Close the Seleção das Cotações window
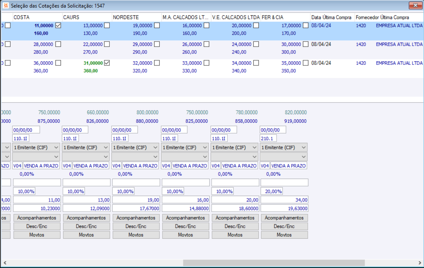 415,5
